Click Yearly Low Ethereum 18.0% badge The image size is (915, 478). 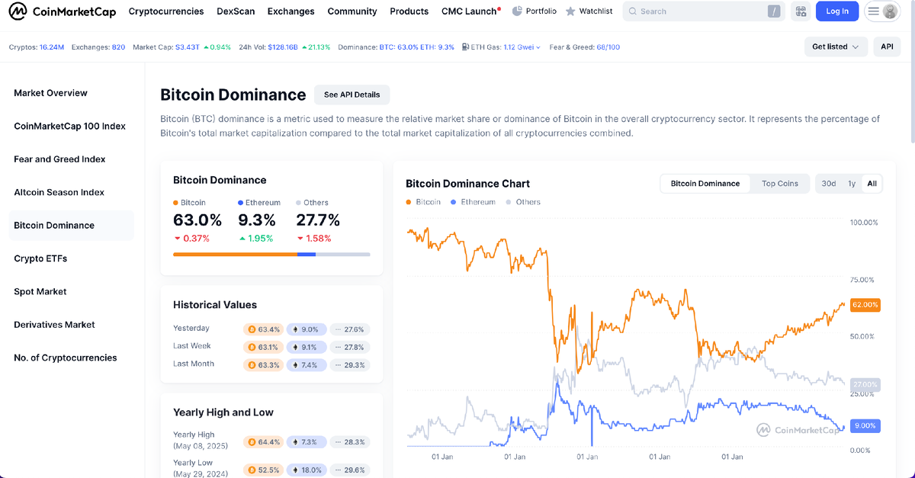coord(307,470)
